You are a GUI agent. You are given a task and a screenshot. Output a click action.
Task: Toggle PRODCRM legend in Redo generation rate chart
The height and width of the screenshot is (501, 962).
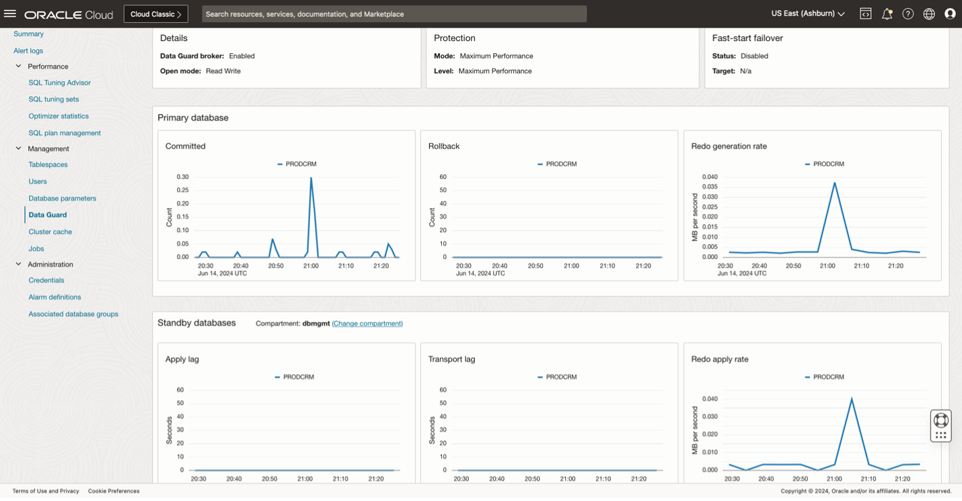[824, 164]
